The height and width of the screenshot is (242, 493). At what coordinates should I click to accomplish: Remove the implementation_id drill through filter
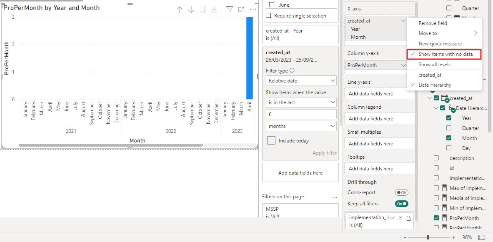[x=400, y=218]
